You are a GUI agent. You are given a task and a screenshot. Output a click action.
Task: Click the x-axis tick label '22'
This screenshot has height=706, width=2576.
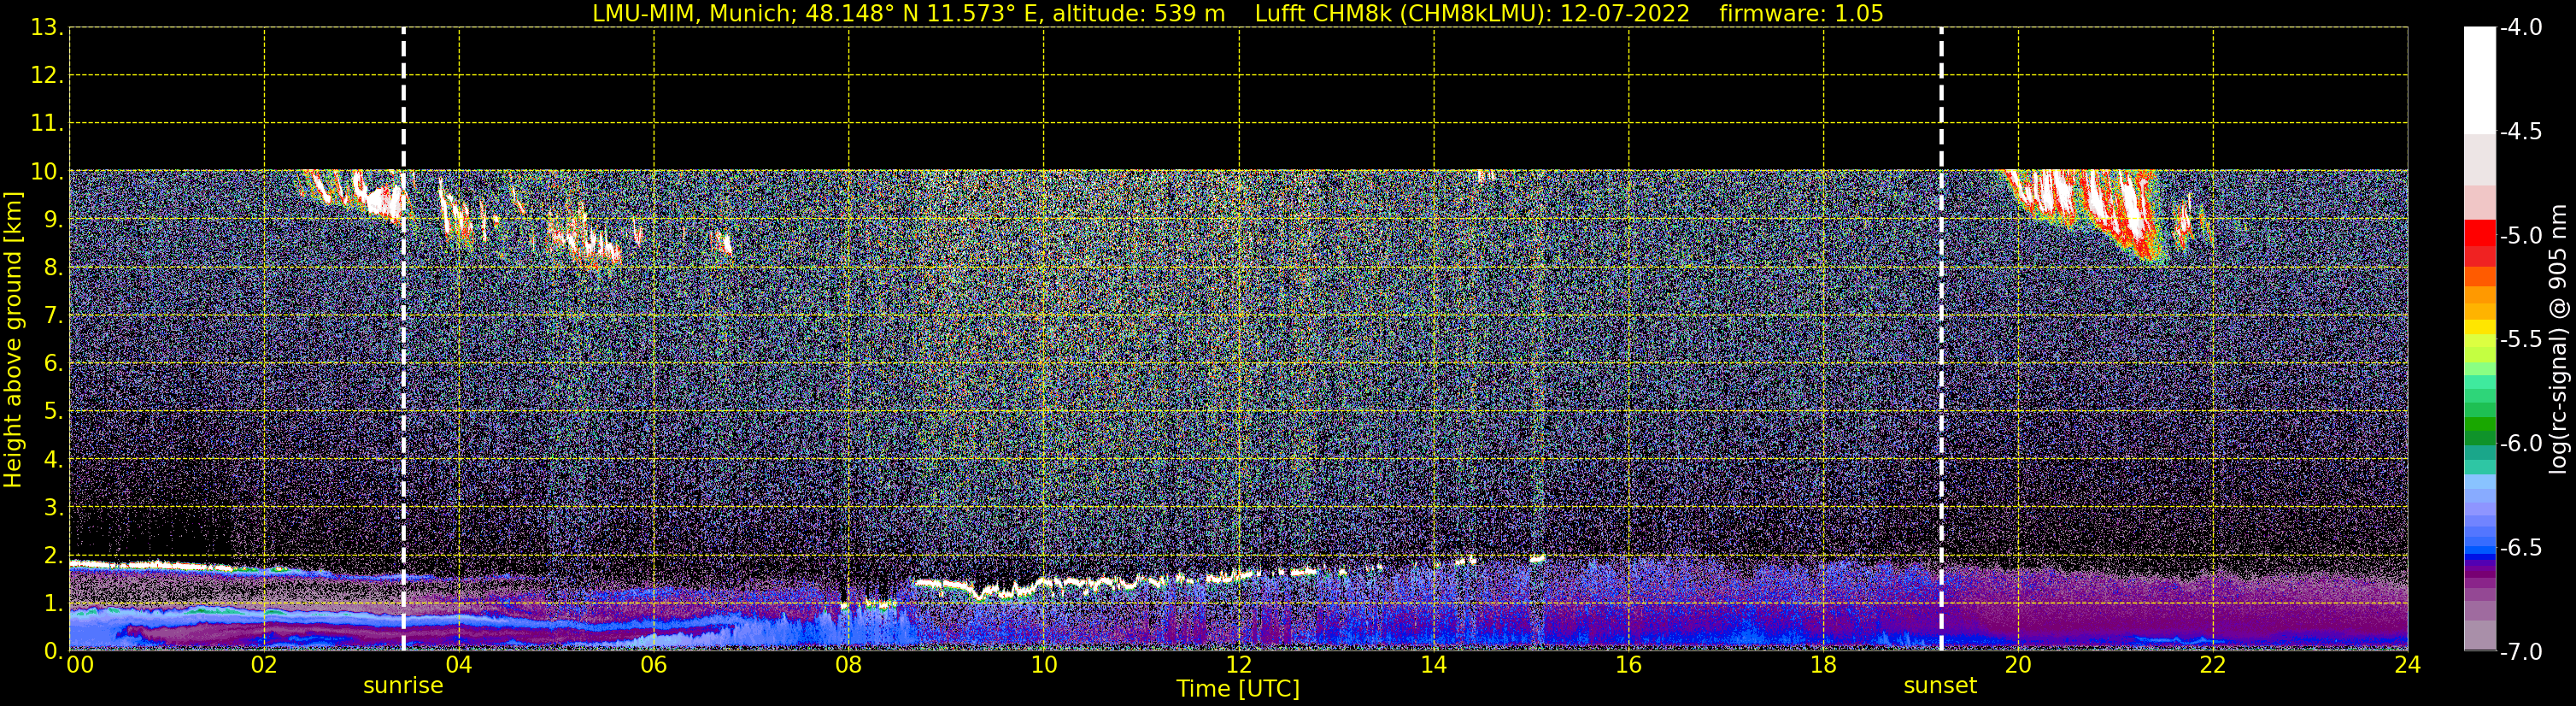(2213, 665)
